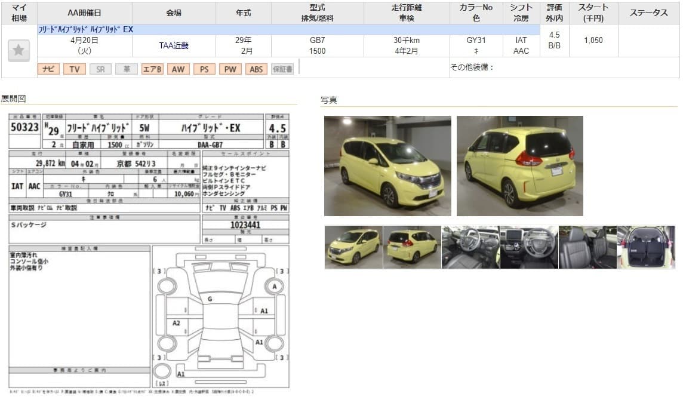
Task: Click the star favorite icon
Action: [19, 51]
